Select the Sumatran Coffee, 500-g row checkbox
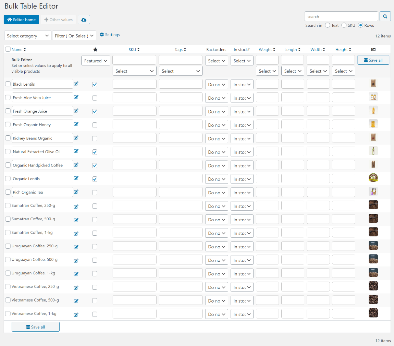Viewport: 394px width, 346px height. (x=8, y=219)
